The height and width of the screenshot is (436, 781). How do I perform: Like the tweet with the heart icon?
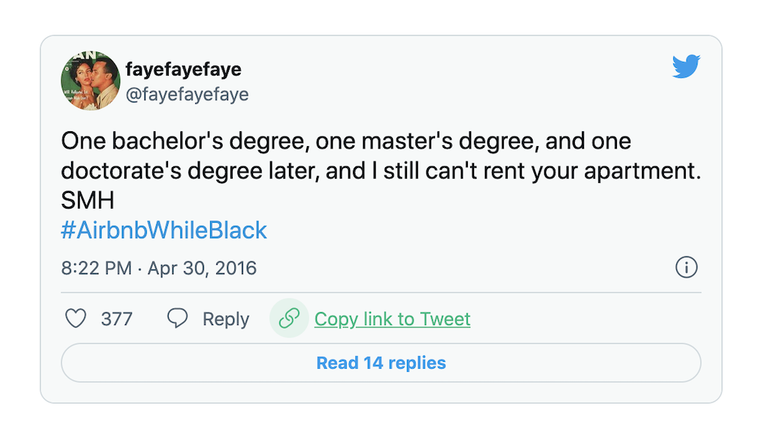(76, 318)
